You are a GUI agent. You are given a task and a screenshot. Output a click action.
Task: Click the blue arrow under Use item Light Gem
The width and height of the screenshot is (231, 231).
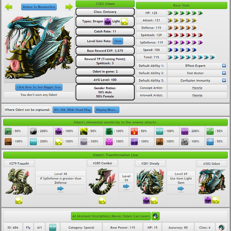(181, 188)
